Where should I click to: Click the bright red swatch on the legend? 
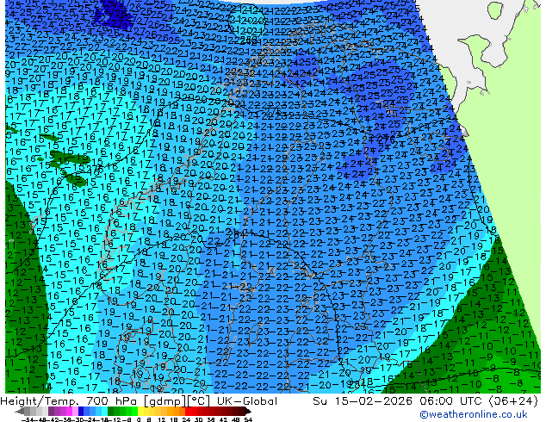(188, 412)
